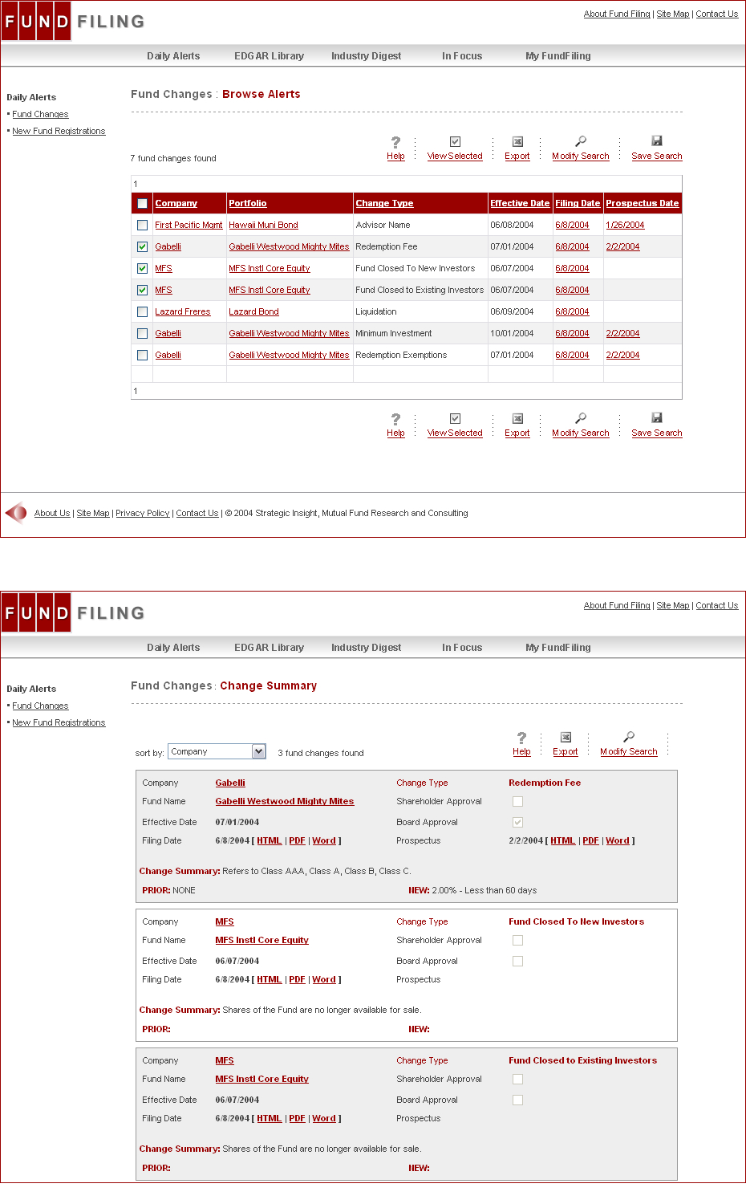The image size is (746, 1204).
Task: Click the Export icon below the alerts table
Action: coord(517,418)
